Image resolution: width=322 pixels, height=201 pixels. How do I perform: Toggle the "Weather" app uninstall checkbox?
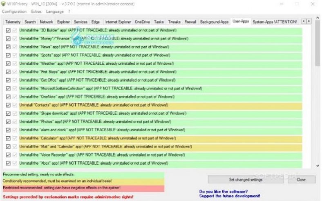(8, 64)
